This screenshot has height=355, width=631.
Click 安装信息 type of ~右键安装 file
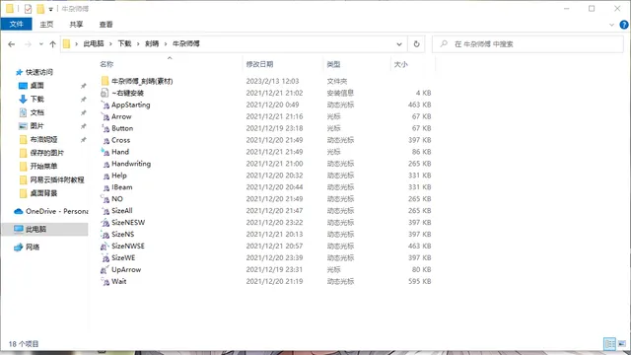pyautogui.click(x=340, y=93)
